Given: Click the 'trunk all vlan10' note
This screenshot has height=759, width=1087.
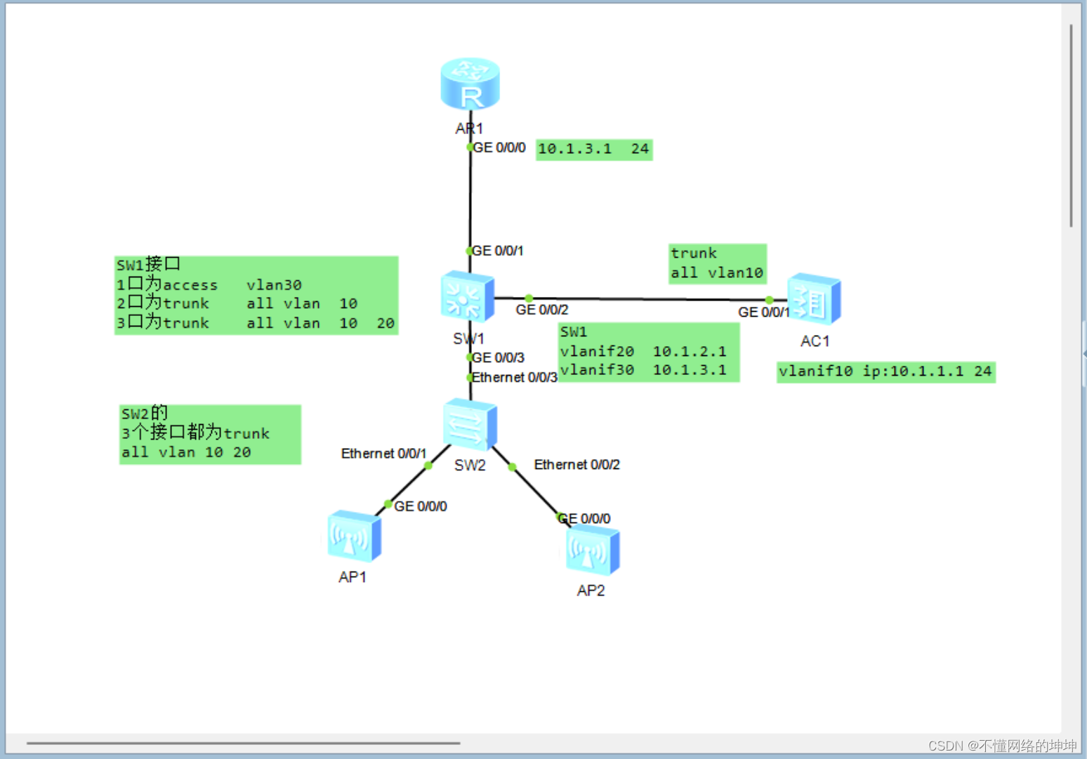Looking at the screenshot, I should (x=718, y=263).
